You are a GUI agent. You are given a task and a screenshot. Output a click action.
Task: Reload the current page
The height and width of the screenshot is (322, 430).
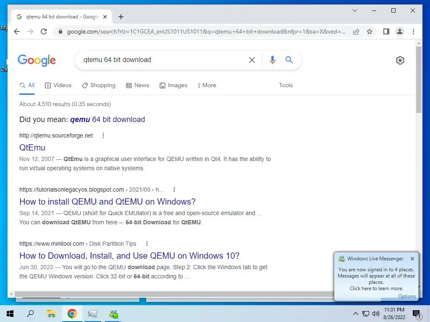pyautogui.click(x=44, y=31)
